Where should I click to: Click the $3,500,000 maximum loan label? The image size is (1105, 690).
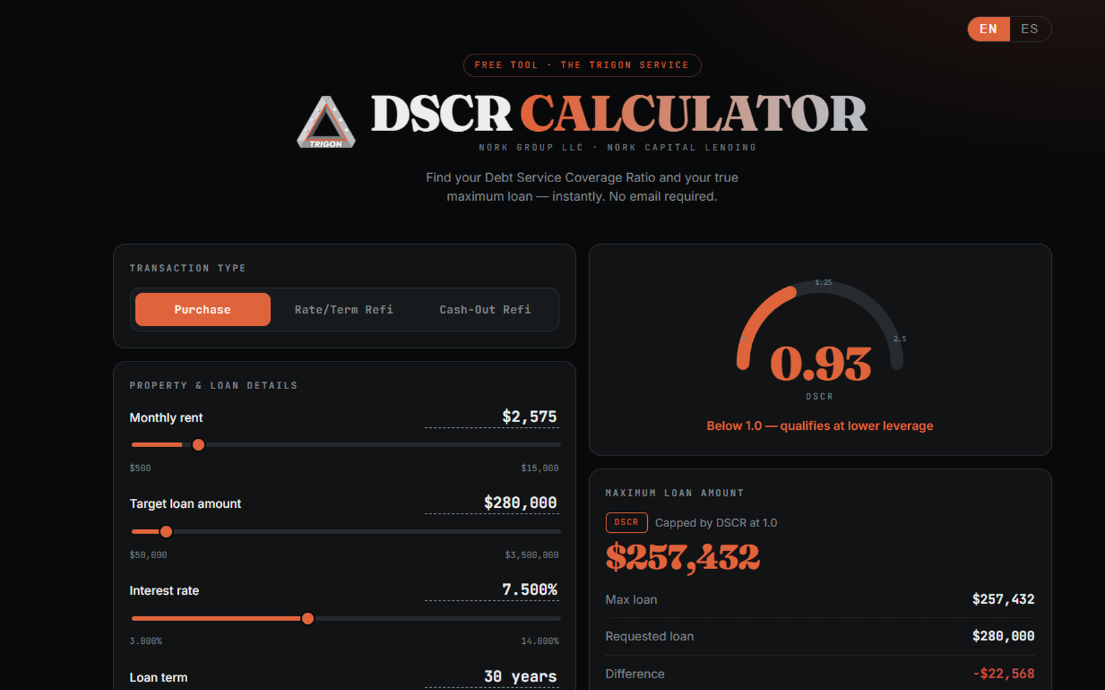532,555
